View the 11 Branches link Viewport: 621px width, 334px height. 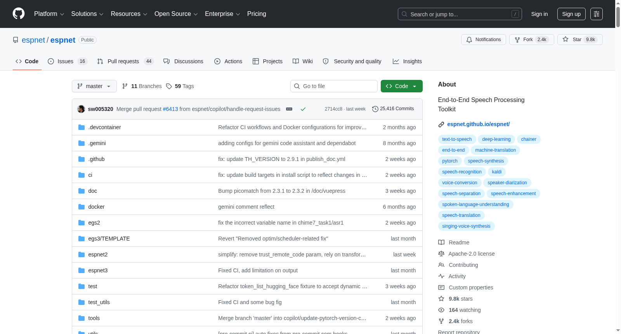(x=142, y=86)
